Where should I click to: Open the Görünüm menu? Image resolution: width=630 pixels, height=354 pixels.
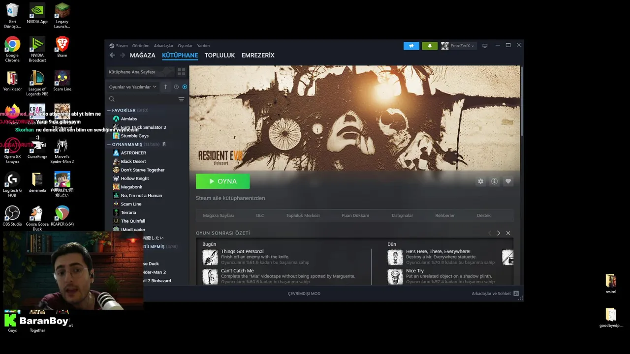(x=141, y=46)
